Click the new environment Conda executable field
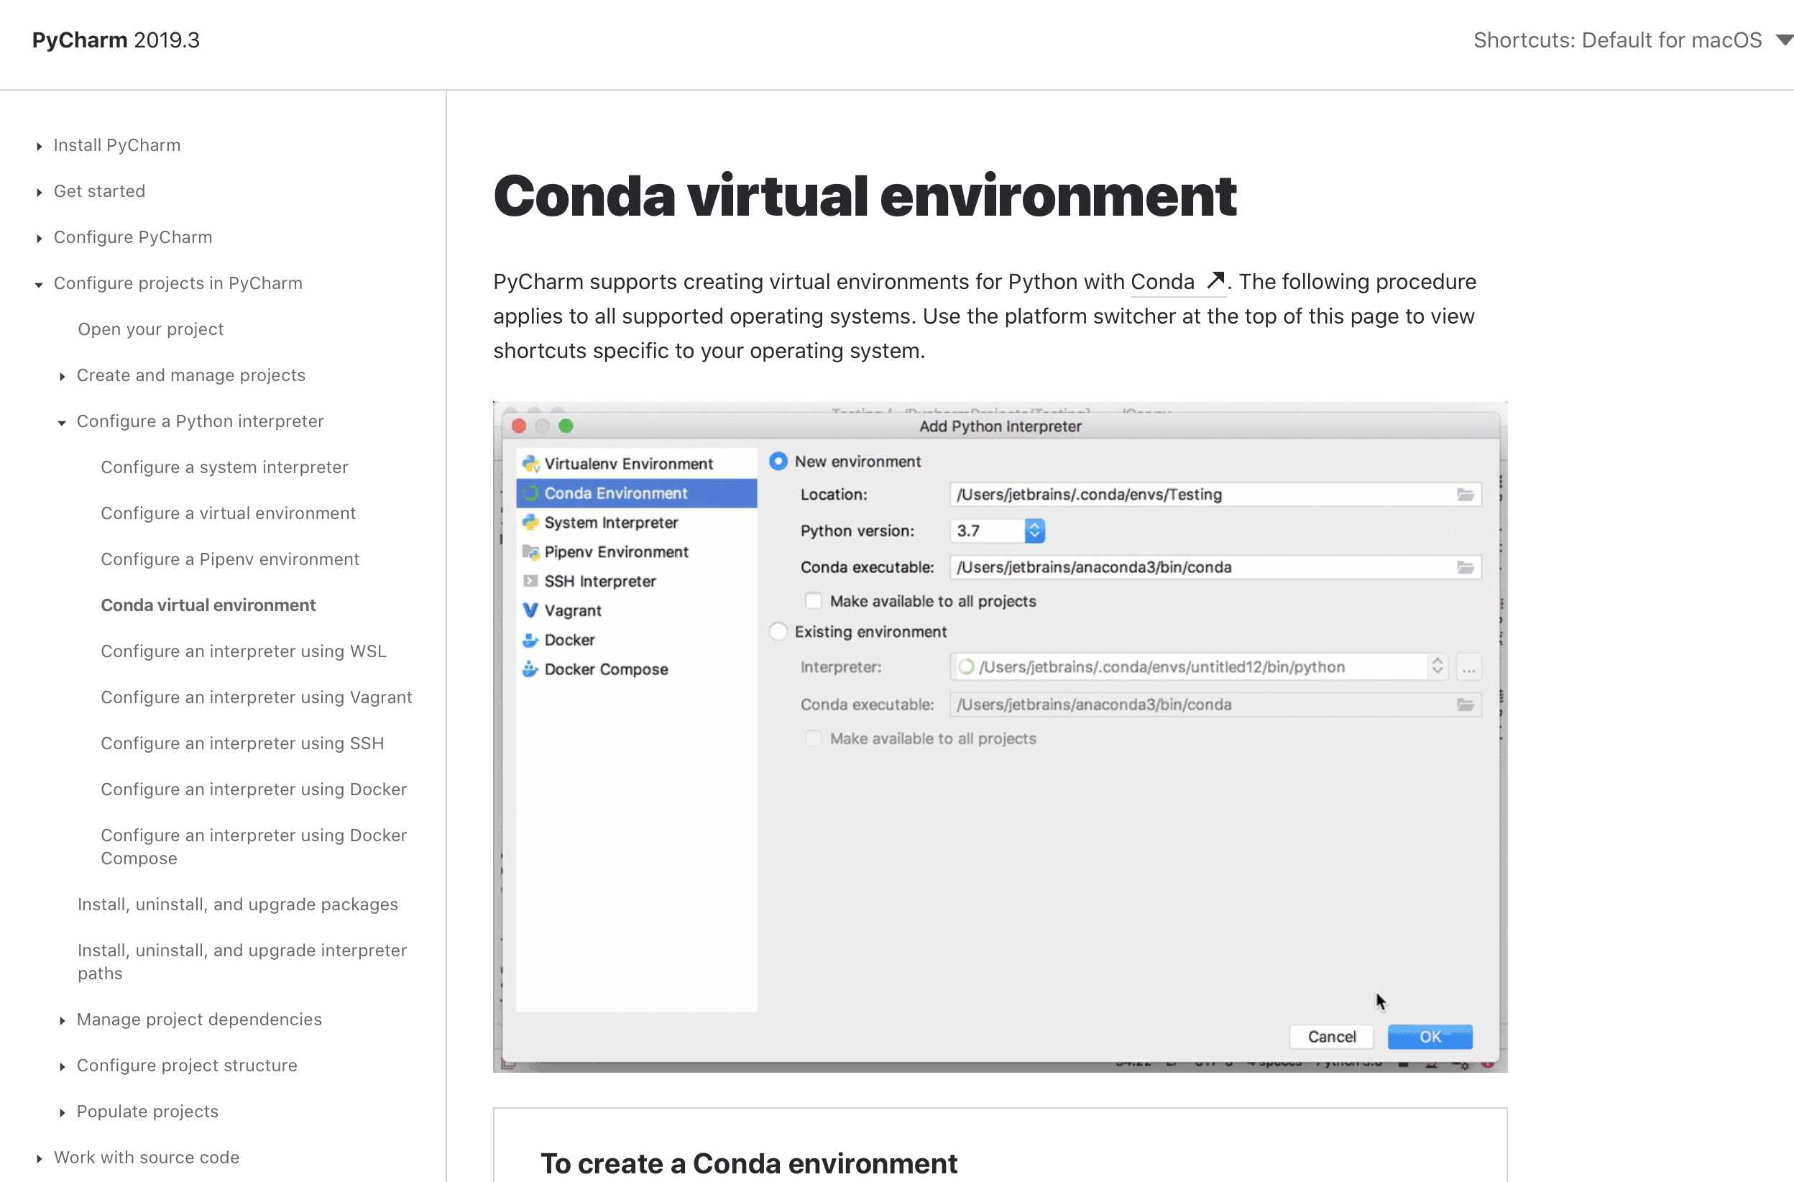Viewport: 1794px width, 1182px height. (1215, 567)
